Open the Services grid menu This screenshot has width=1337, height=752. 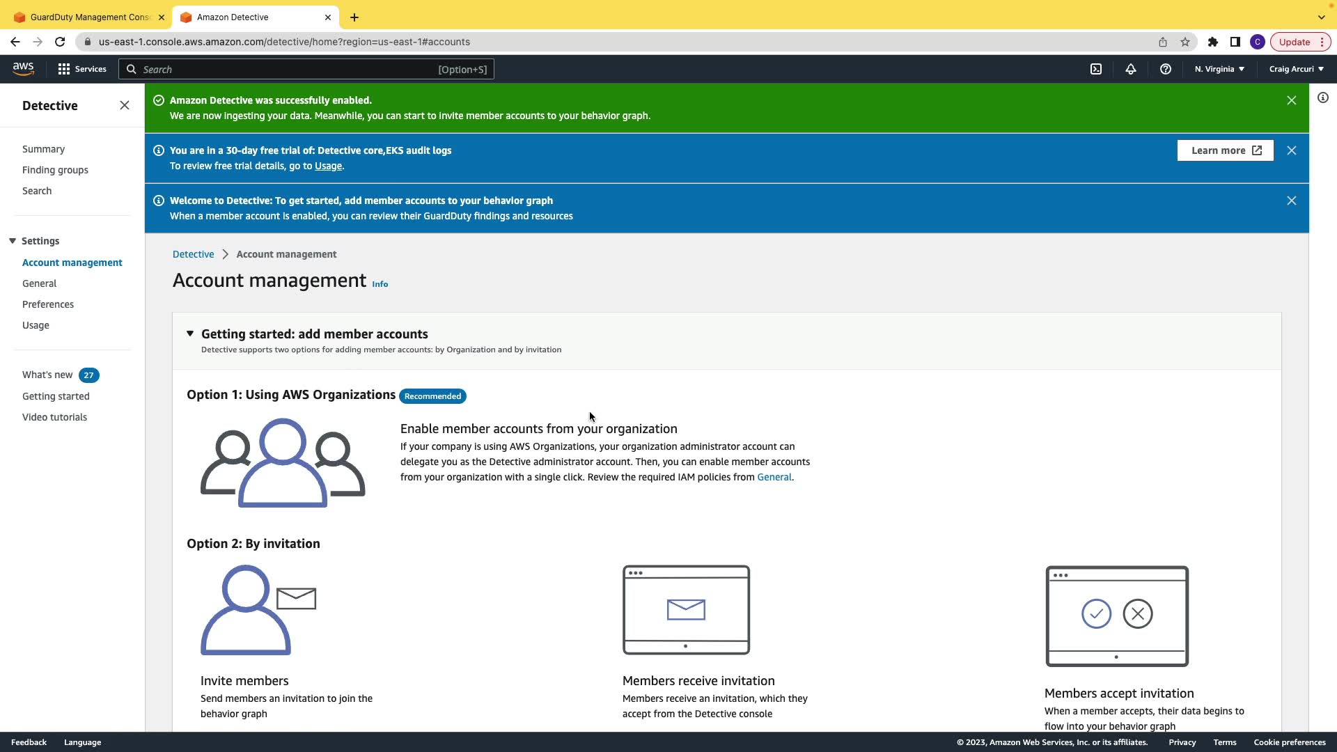[x=82, y=69]
